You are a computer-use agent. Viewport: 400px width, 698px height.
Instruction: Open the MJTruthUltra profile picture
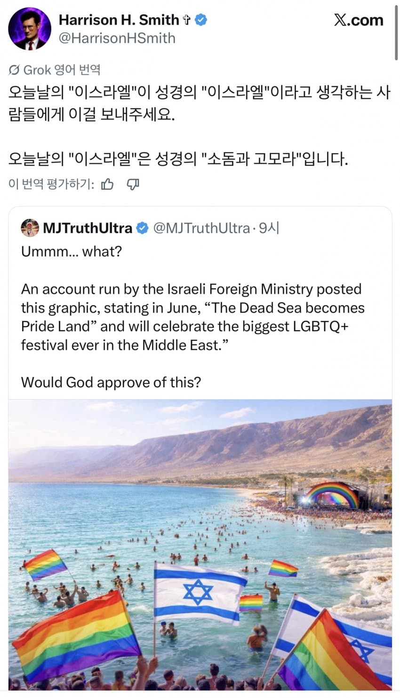tap(30, 228)
